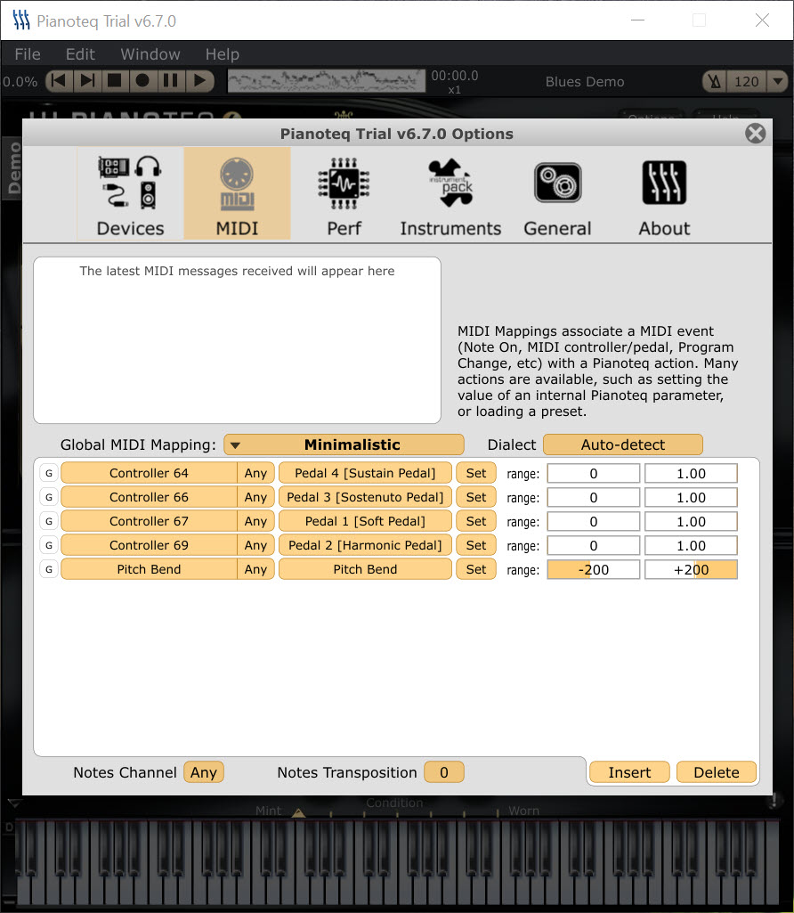Skip to end of the MIDI file
The height and width of the screenshot is (913, 794).
point(87,80)
